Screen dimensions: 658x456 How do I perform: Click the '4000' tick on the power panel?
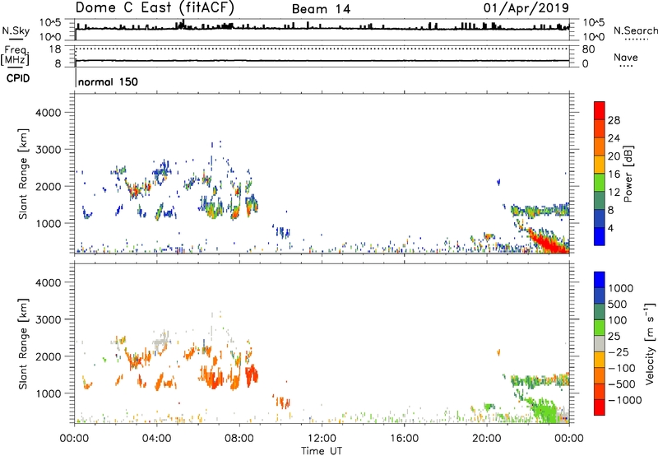[x=49, y=113]
